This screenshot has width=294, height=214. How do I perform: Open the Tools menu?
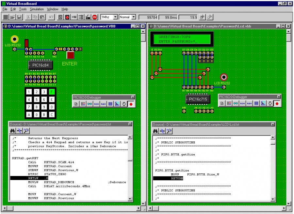pos(23,9)
